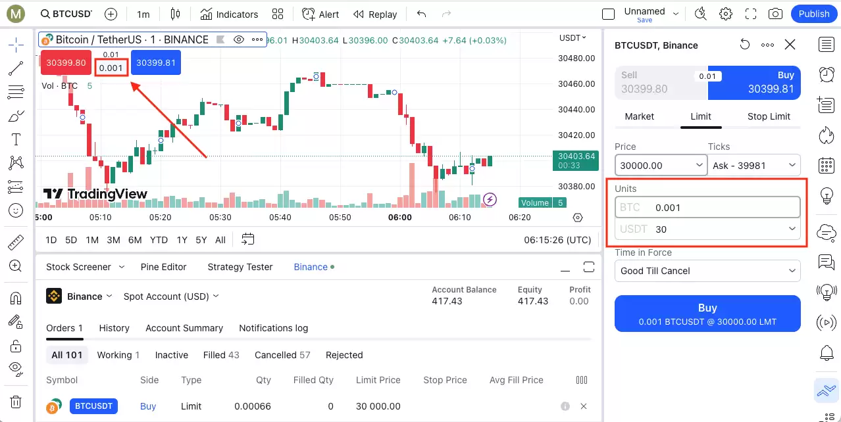Select the ruler measure tool

(x=16, y=243)
